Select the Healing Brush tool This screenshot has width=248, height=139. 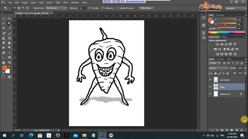tap(3, 33)
